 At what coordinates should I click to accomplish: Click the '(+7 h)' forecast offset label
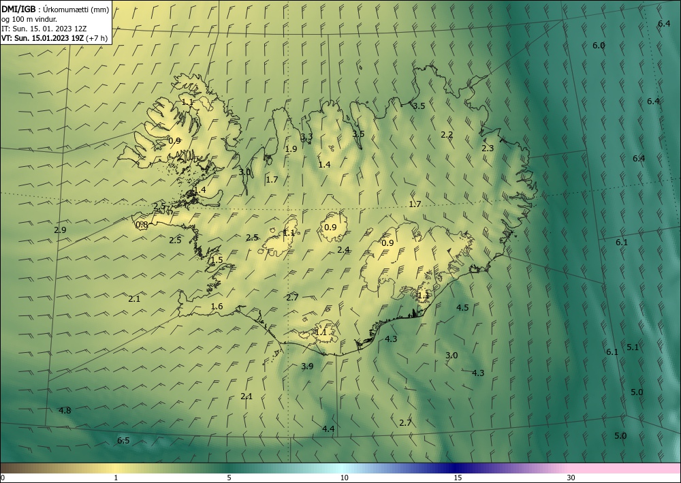pos(97,38)
